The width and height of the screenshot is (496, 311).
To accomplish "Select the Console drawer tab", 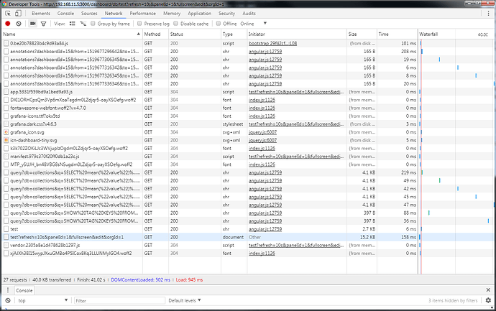I will pos(24,290).
